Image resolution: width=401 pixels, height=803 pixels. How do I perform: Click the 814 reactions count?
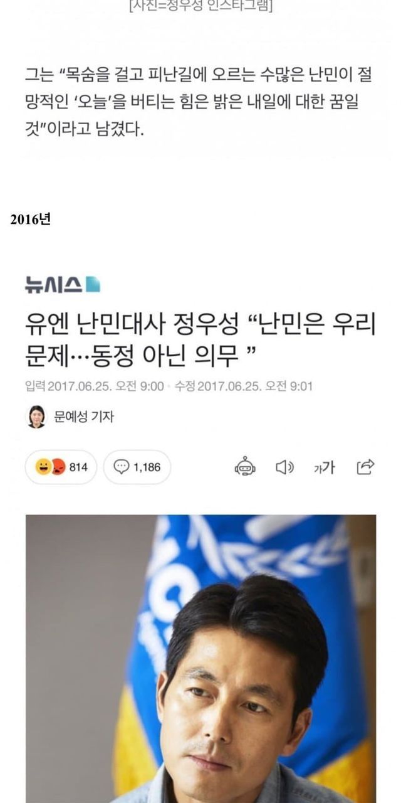[x=78, y=467]
